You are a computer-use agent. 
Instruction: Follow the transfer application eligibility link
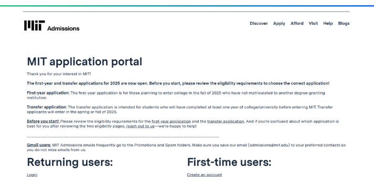click(226, 121)
